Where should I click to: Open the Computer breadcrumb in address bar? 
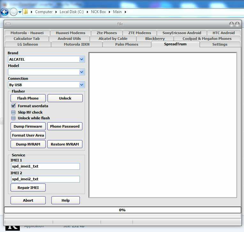[x=44, y=12]
